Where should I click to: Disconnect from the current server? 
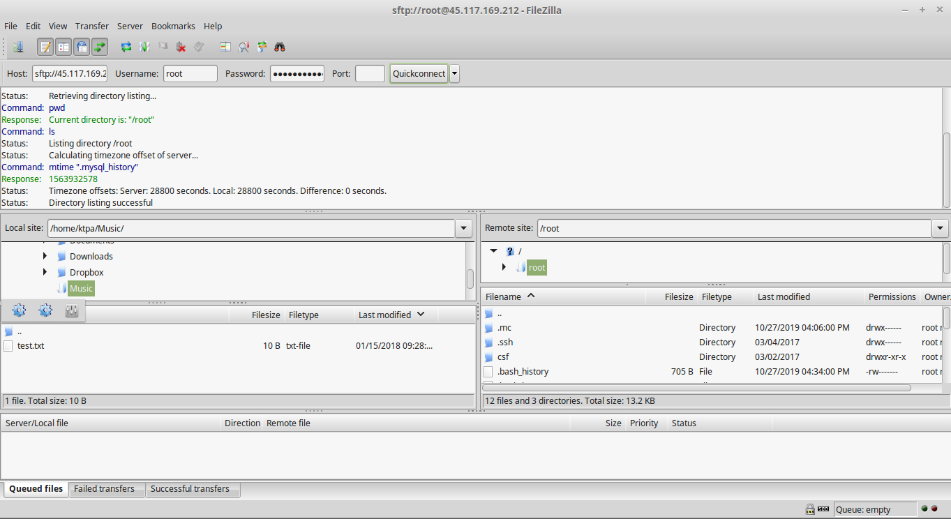[181, 47]
